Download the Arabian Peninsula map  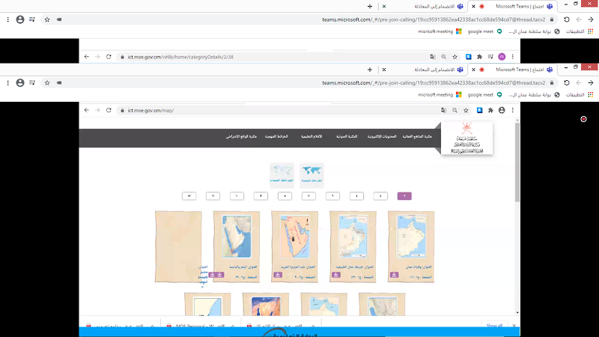point(279,275)
